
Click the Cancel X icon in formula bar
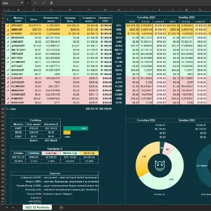[x=35, y=3]
